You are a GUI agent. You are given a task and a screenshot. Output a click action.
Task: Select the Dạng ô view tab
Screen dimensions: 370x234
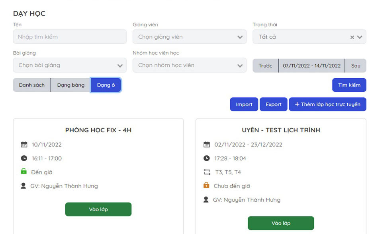click(106, 85)
